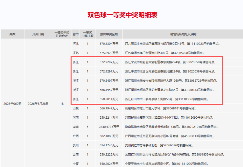Click the 河南 province cell
243x167 pixels.
(x=76, y=117)
